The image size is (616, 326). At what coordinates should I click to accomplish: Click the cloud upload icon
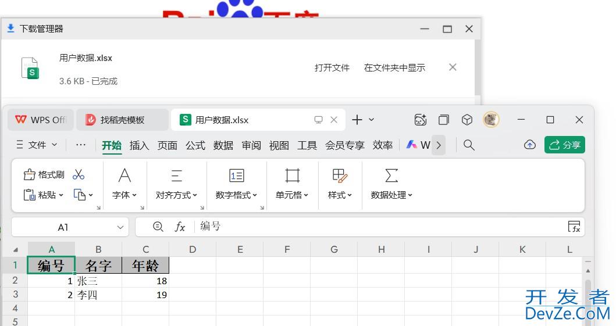(529, 145)
